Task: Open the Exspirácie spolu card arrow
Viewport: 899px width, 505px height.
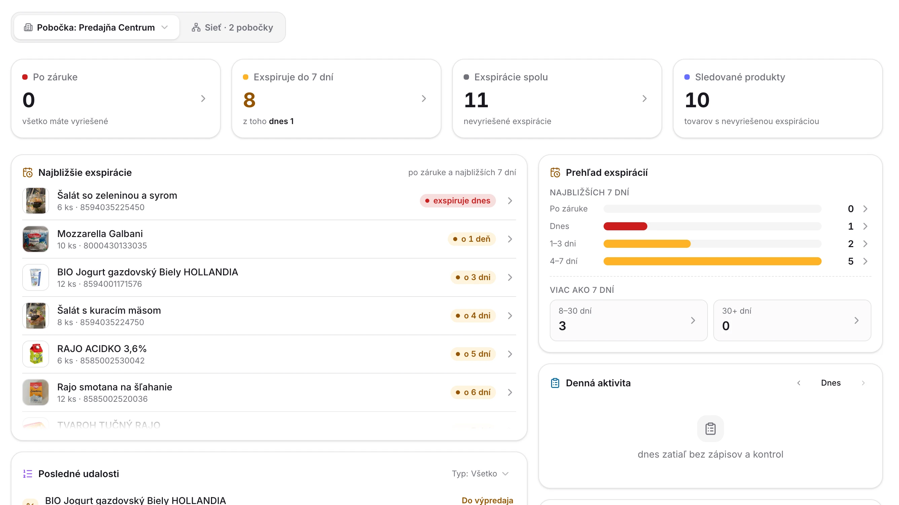Action: (645, 99)
